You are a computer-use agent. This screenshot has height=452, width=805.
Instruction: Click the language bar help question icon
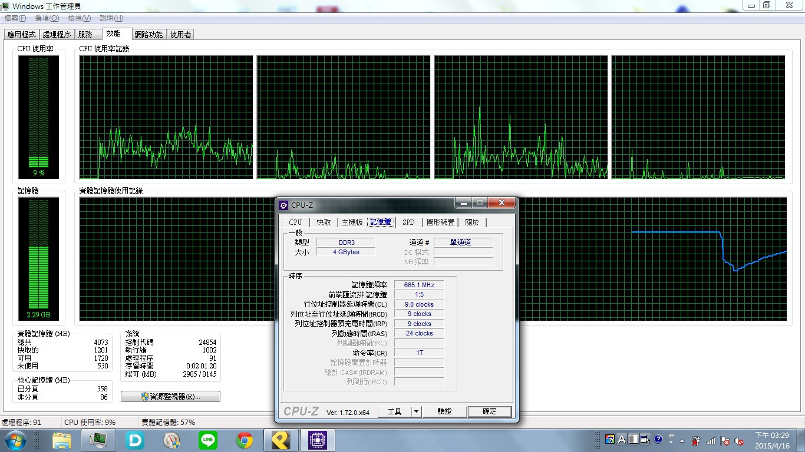click(658, 439)
